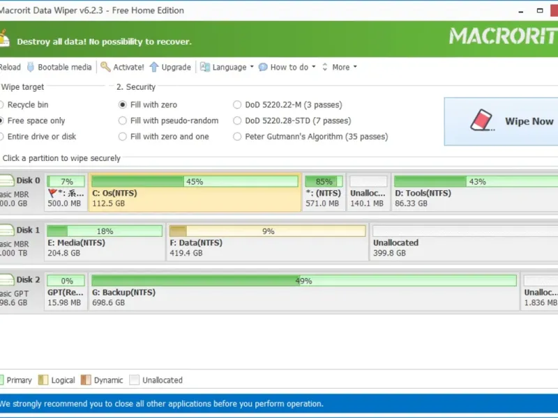The image size is (558, 418).
Task: Click the 43% usage bar of D: Tools
Action: pos(476,181)
